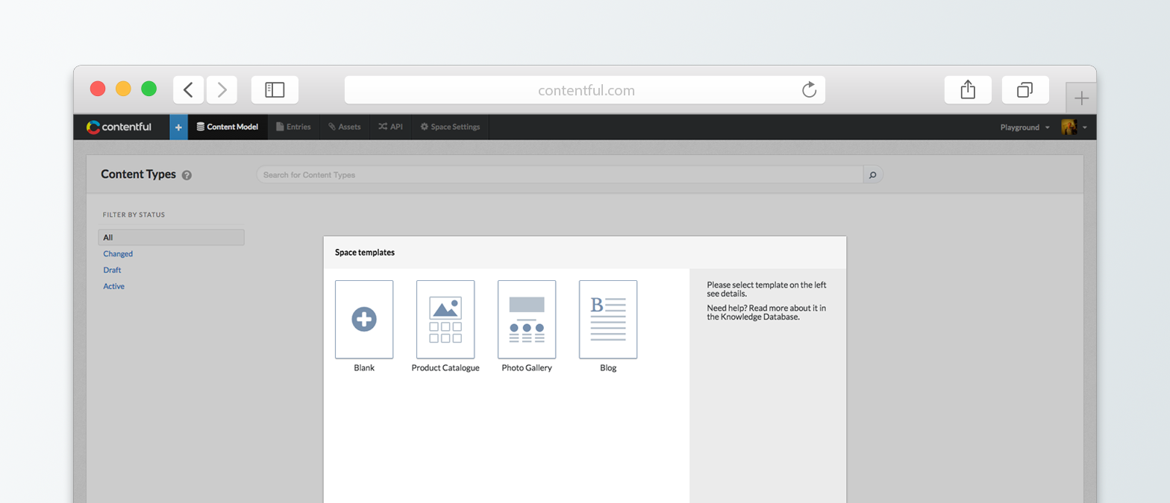
Task: Select the All status filter
Action: tap(171, 238)
